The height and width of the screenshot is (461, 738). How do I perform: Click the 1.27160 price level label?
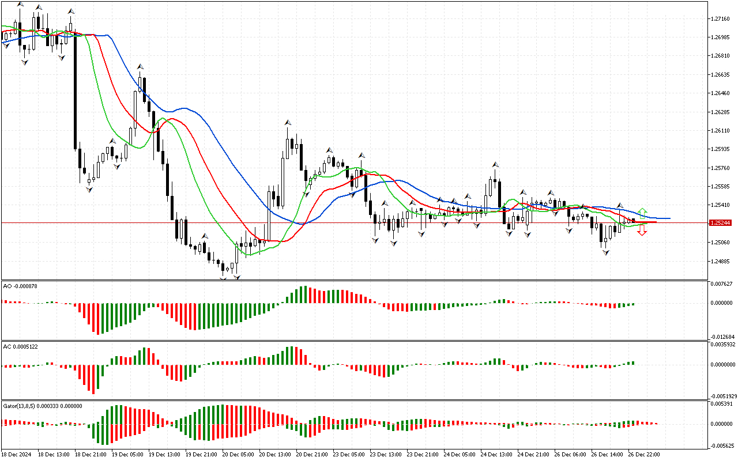pos(721,18)
